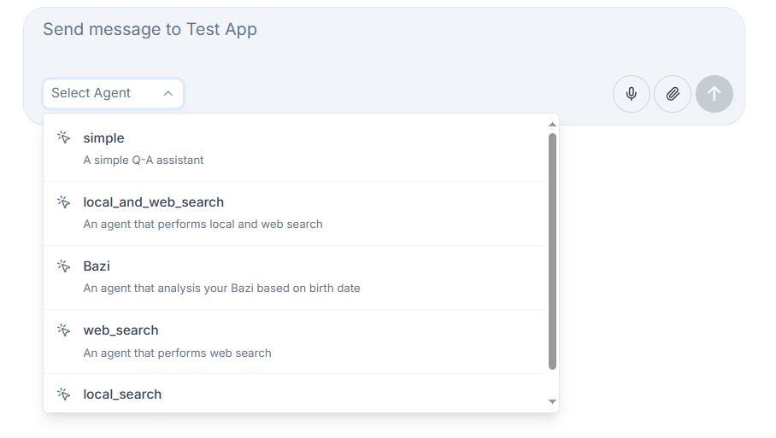Click the icon next to web_search

(63, 330)
